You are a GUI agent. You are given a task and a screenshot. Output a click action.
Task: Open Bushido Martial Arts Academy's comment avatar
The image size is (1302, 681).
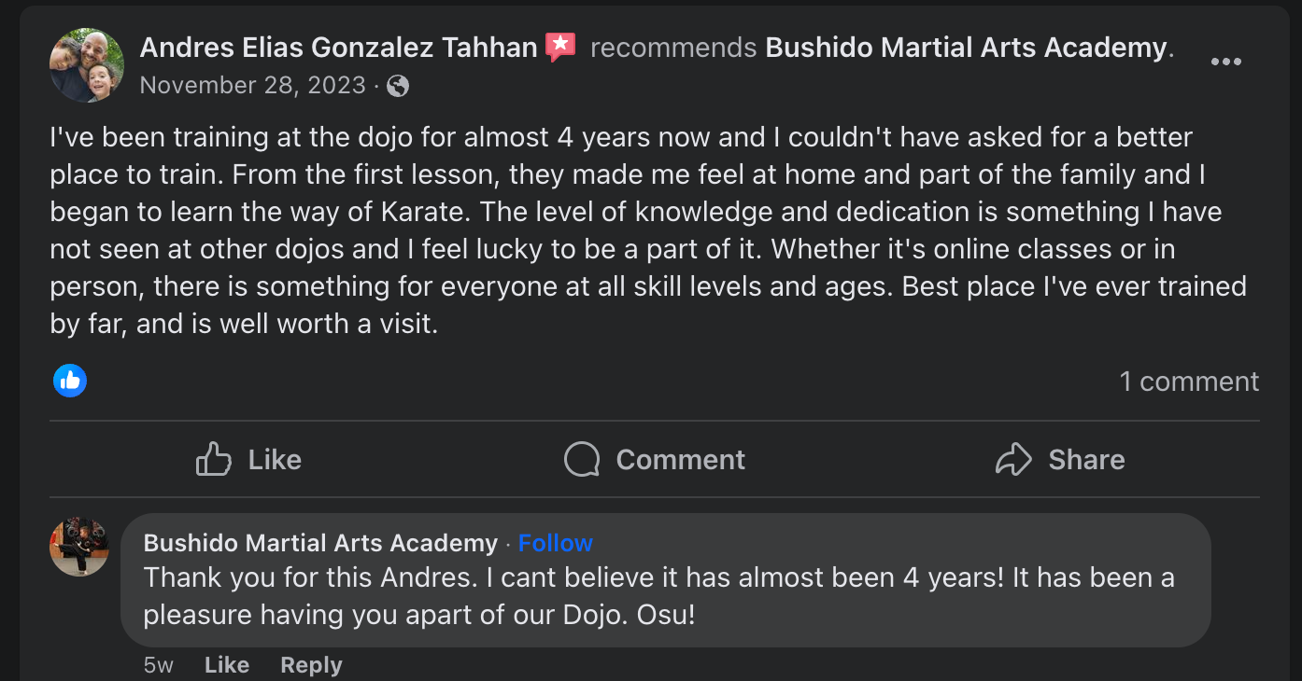click(79, 547)
